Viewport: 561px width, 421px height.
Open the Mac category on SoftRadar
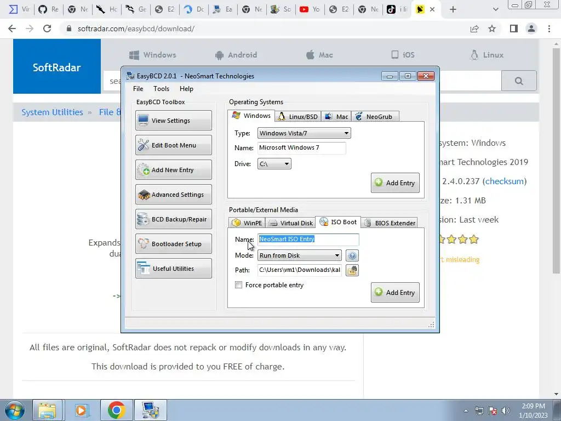[x=319, y=55]
